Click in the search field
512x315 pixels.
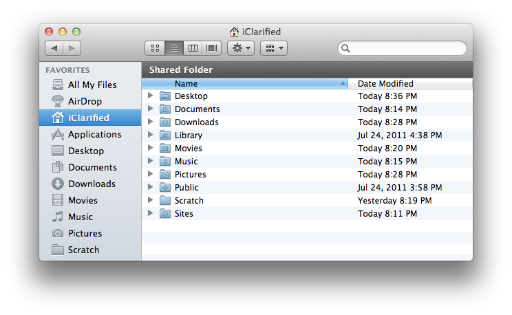click(x=406, y=49)
